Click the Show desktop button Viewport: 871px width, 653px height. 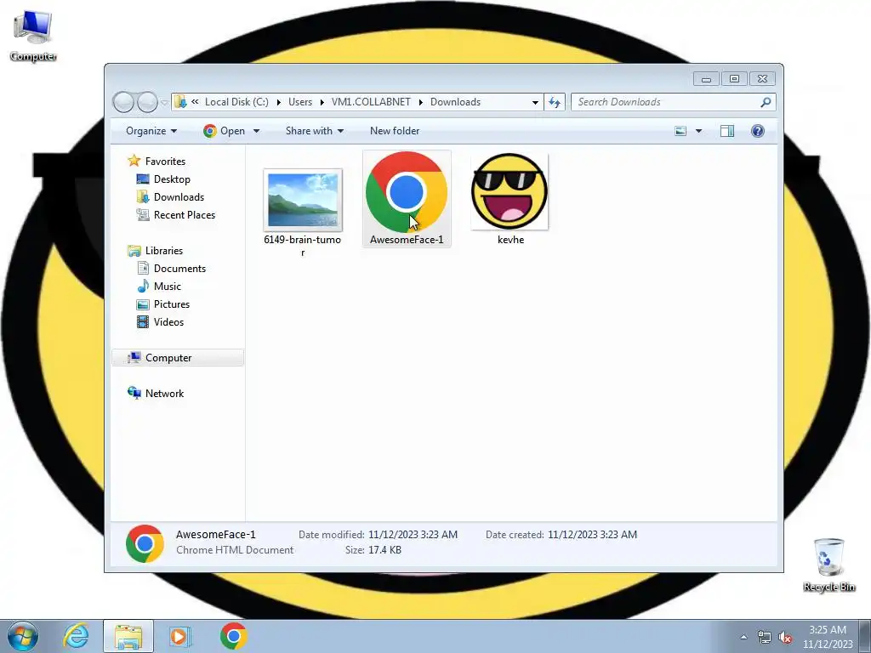865,636
